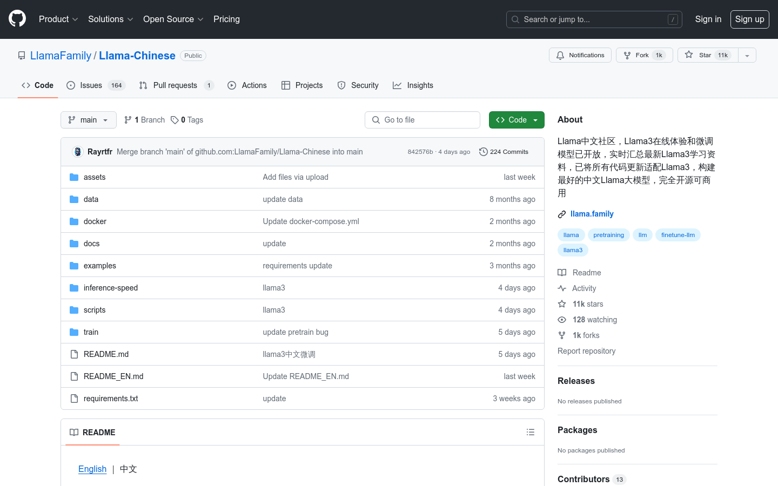Viewport: 778px width, 486px height.
Task: Click the finetune-llm topic tag
Action: tap(678, 235)
